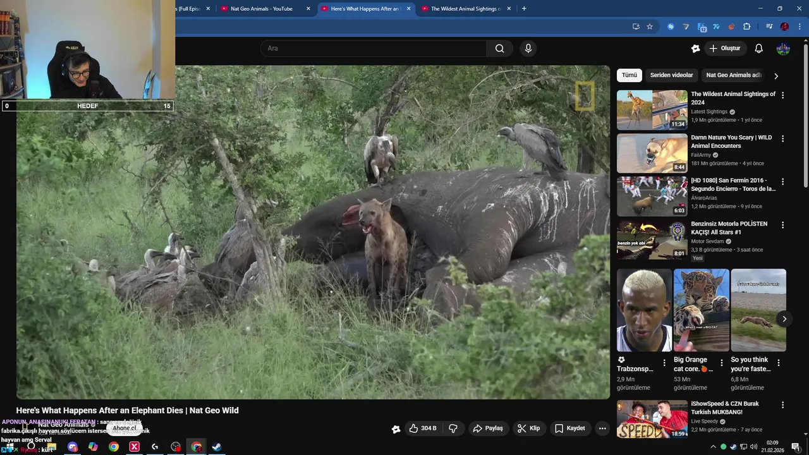Click the system tray volume icon
The image size is (809, 455).
753,447
